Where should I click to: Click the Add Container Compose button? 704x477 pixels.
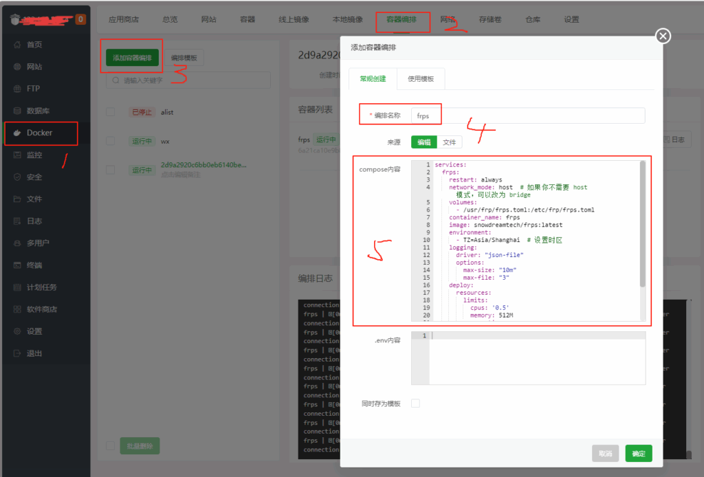pyautogui.click(x=132, y=58)
